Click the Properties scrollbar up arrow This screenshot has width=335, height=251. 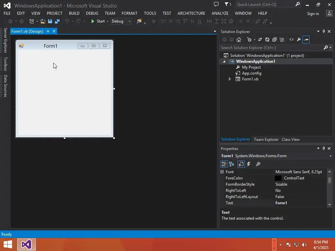point(329,171)
